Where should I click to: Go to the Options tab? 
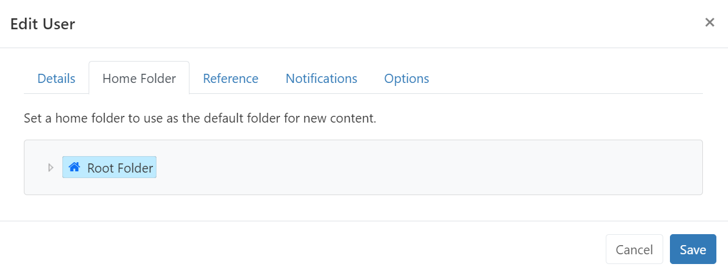click(406, 79)
